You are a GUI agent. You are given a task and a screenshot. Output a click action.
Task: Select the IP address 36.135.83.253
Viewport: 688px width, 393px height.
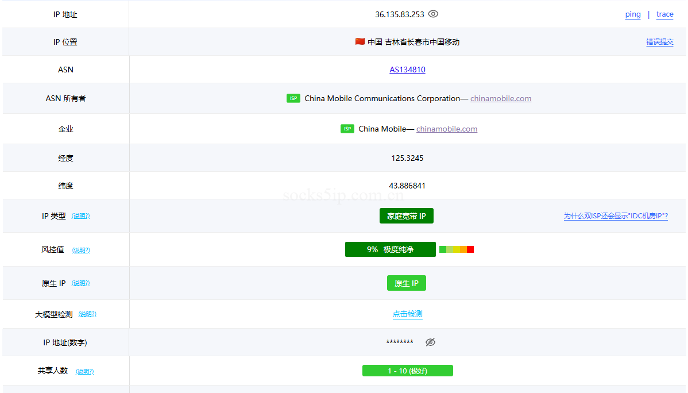(400, 14)
